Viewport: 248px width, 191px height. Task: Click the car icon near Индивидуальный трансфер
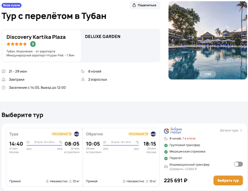pyautogui.click(x=166, y=166)
